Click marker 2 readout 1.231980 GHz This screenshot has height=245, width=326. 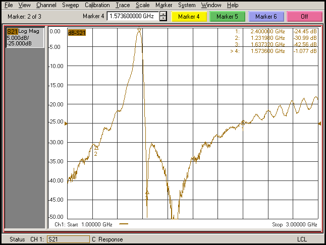pos(267,38)
